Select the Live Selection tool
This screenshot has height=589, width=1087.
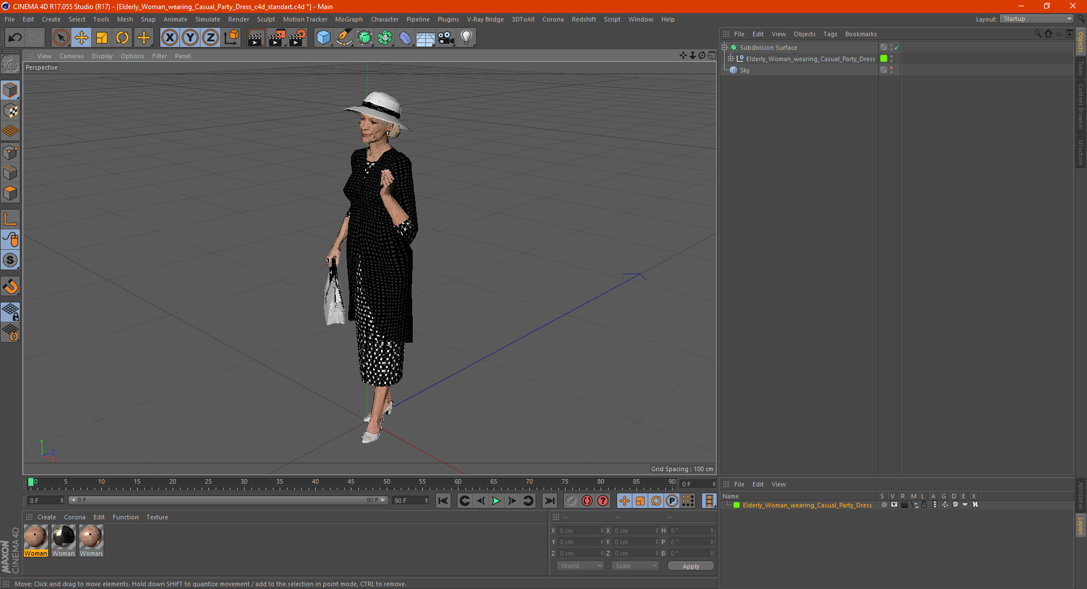61,38
